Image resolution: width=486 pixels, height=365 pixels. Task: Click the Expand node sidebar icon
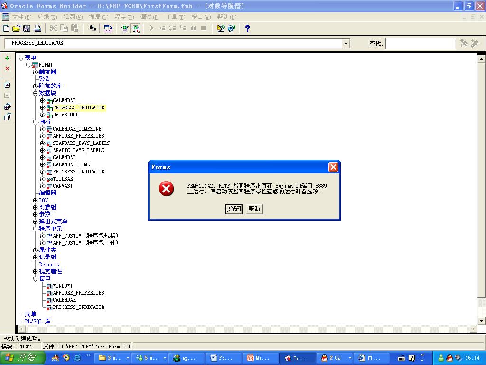click(8, 86)
